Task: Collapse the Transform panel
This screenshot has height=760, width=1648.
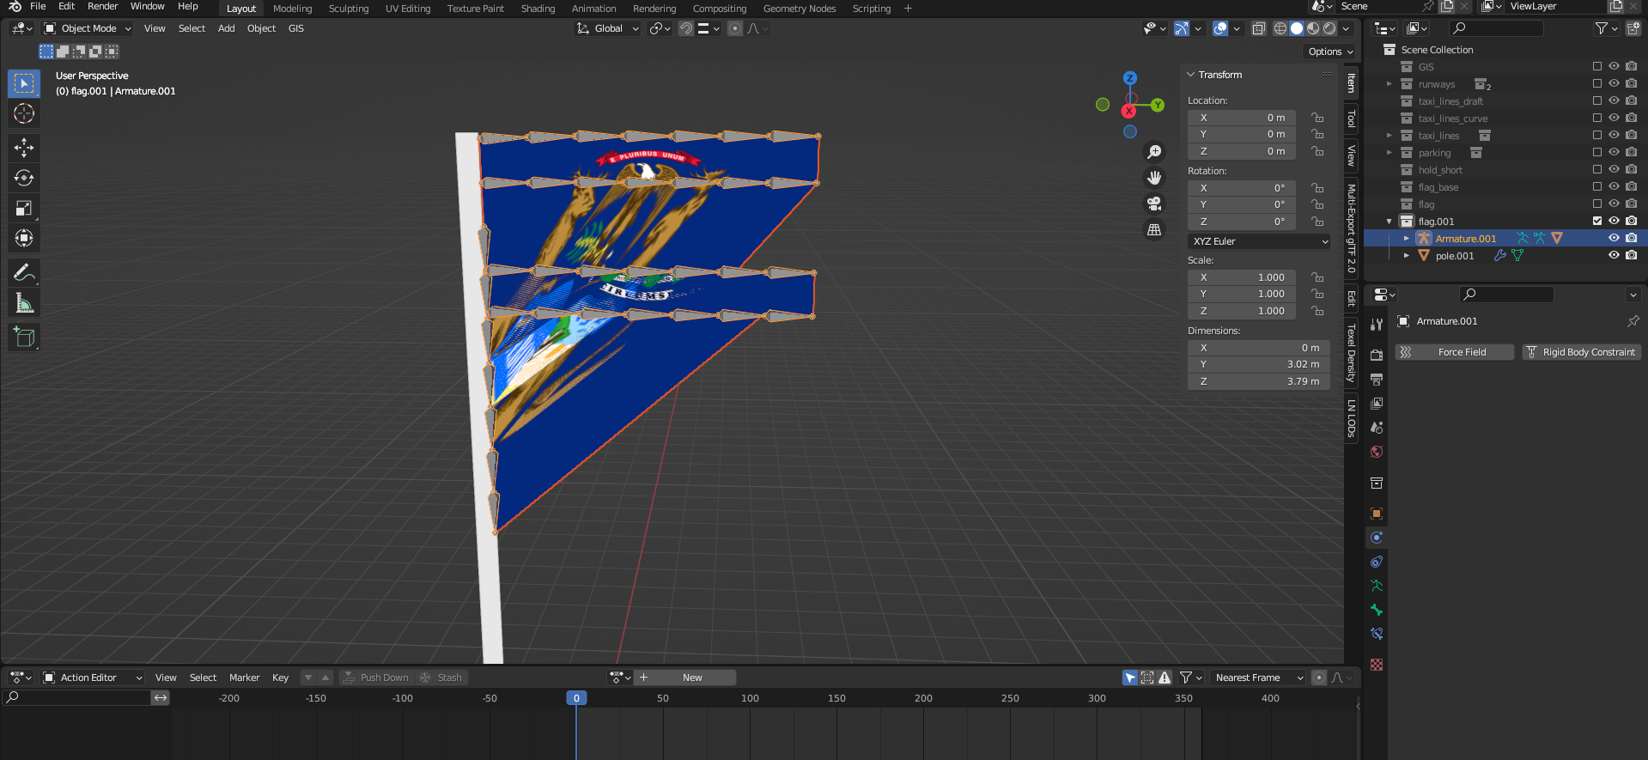Action: [1191, 75]
